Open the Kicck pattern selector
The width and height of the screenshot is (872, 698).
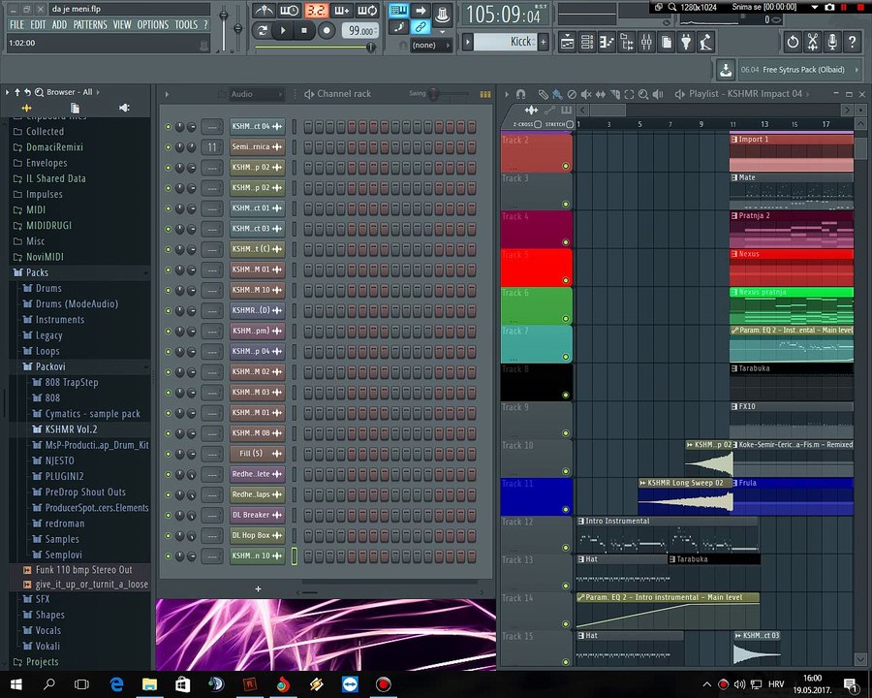[x=505, y=42]
